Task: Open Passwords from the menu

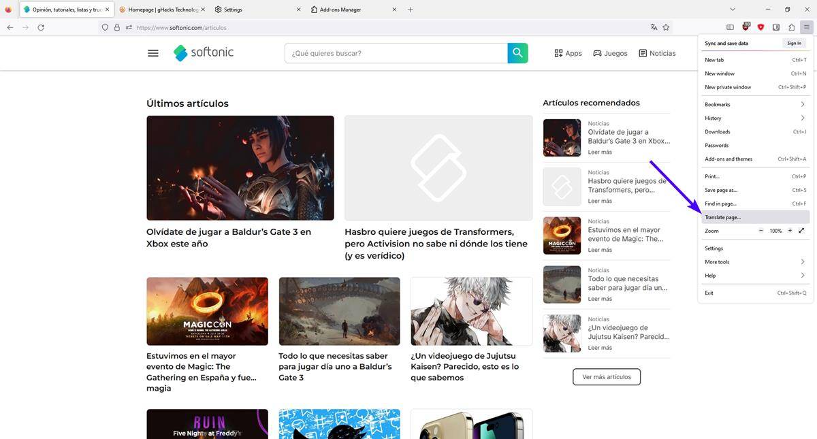Action: tap(755, 146)
